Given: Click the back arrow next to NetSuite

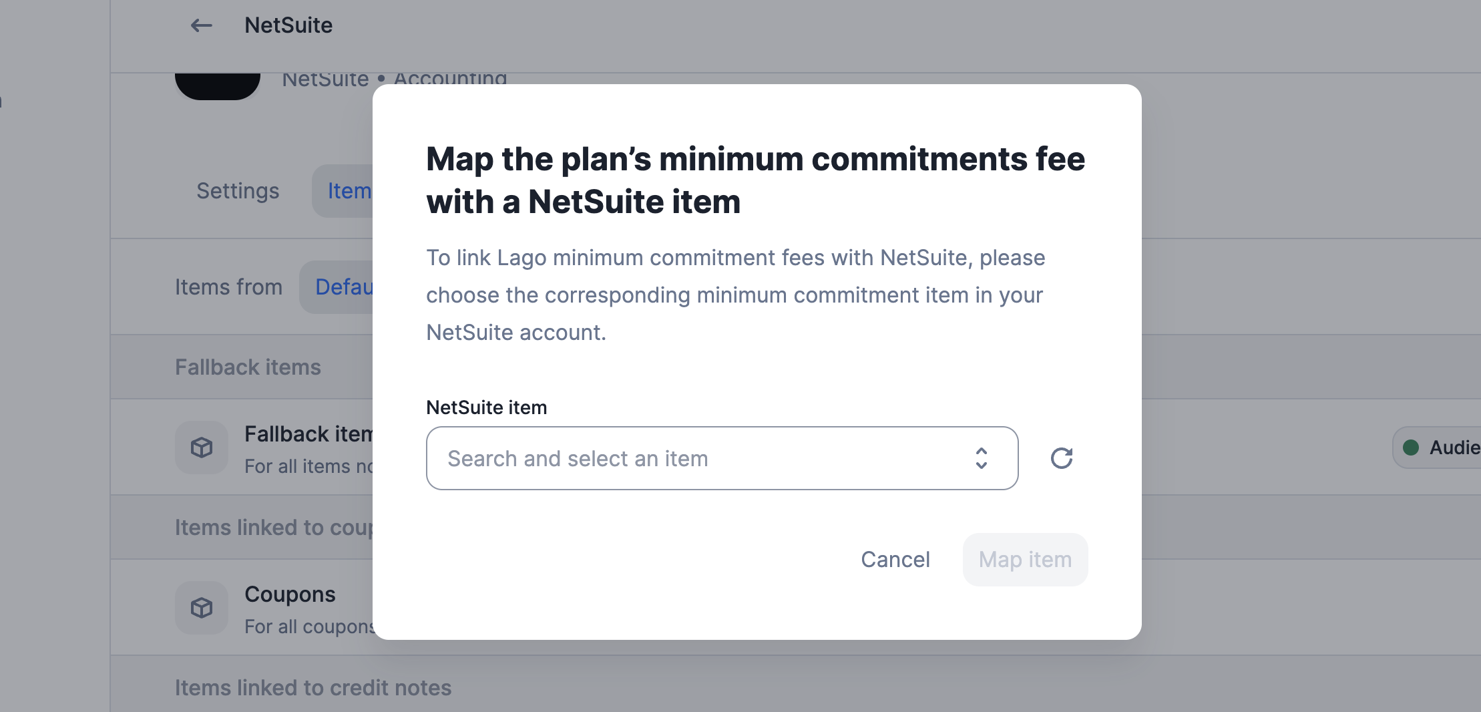Looking at the screenshot, I should (x=201, y=25).
